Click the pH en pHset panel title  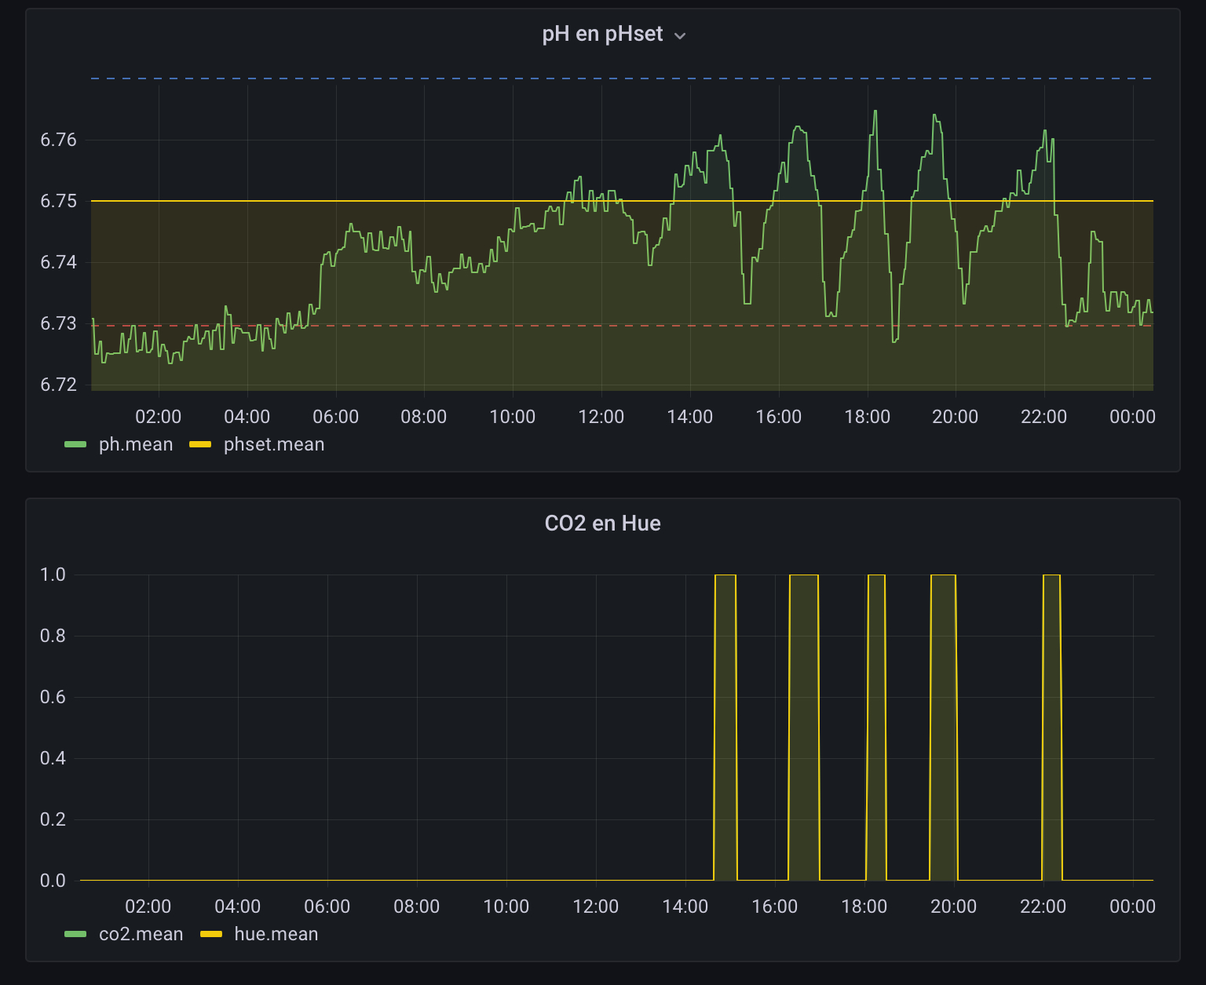point(602,35)
